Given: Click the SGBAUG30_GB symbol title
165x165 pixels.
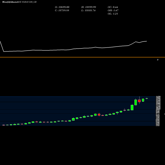Looking at the screenshot, I should click(29, 2).
